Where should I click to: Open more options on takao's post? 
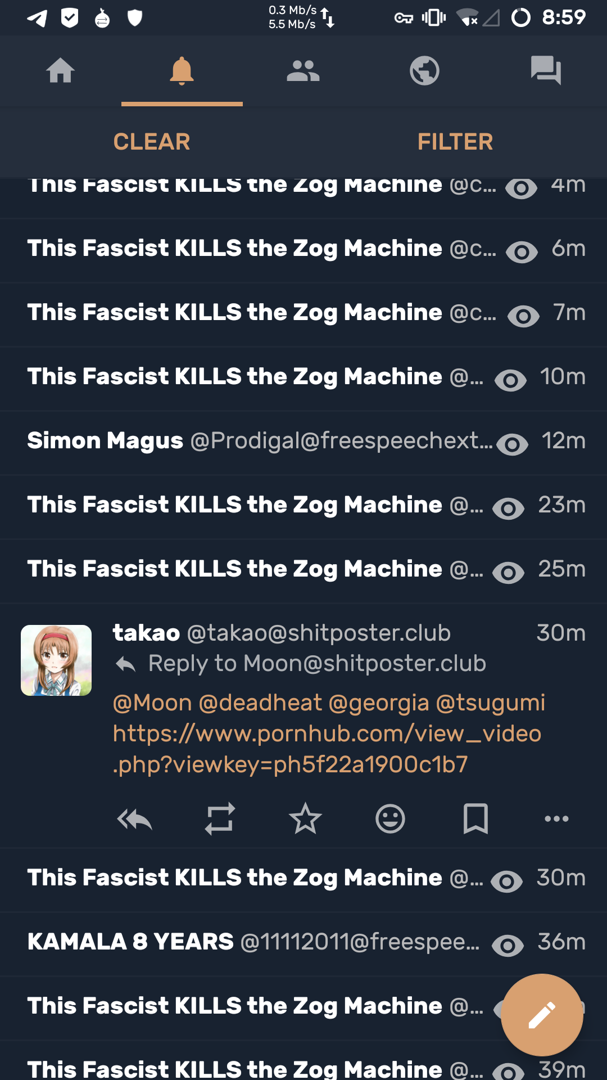pyautogui.click(x=556, y=819)
